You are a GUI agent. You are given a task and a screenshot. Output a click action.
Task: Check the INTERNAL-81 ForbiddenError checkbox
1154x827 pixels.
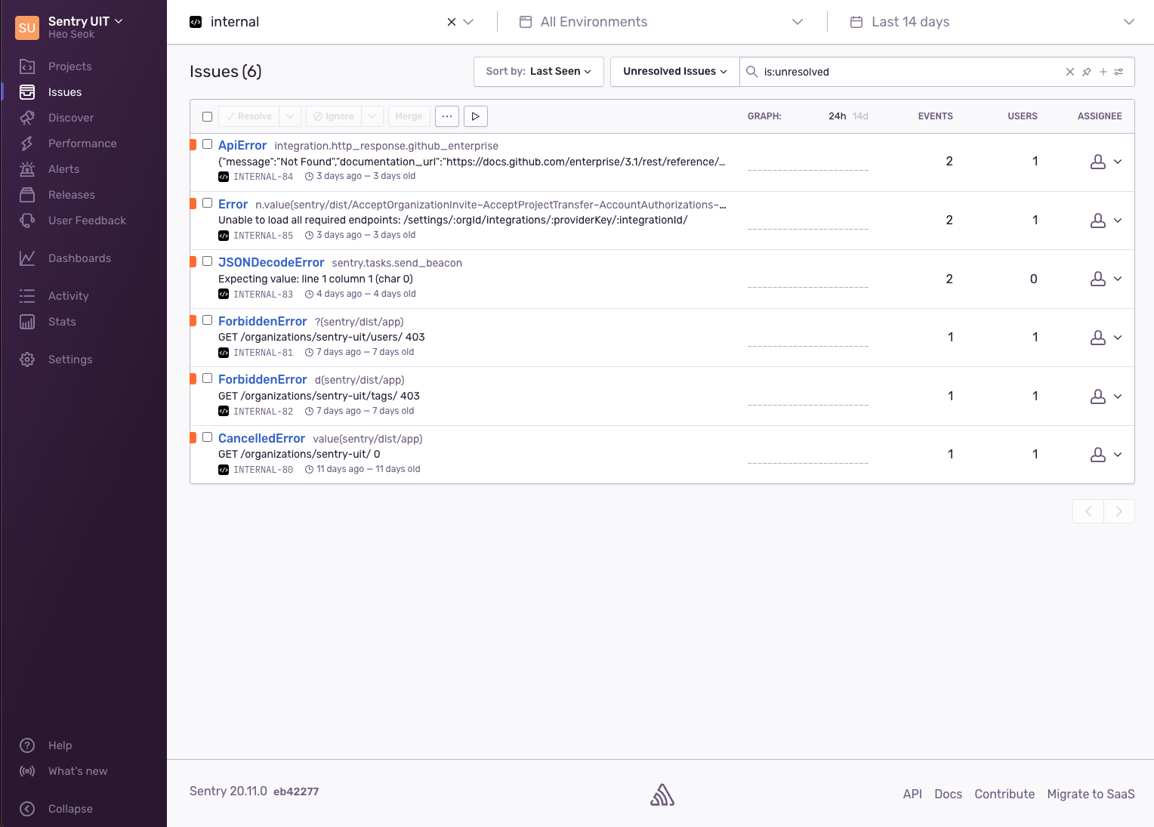point(207,320)
